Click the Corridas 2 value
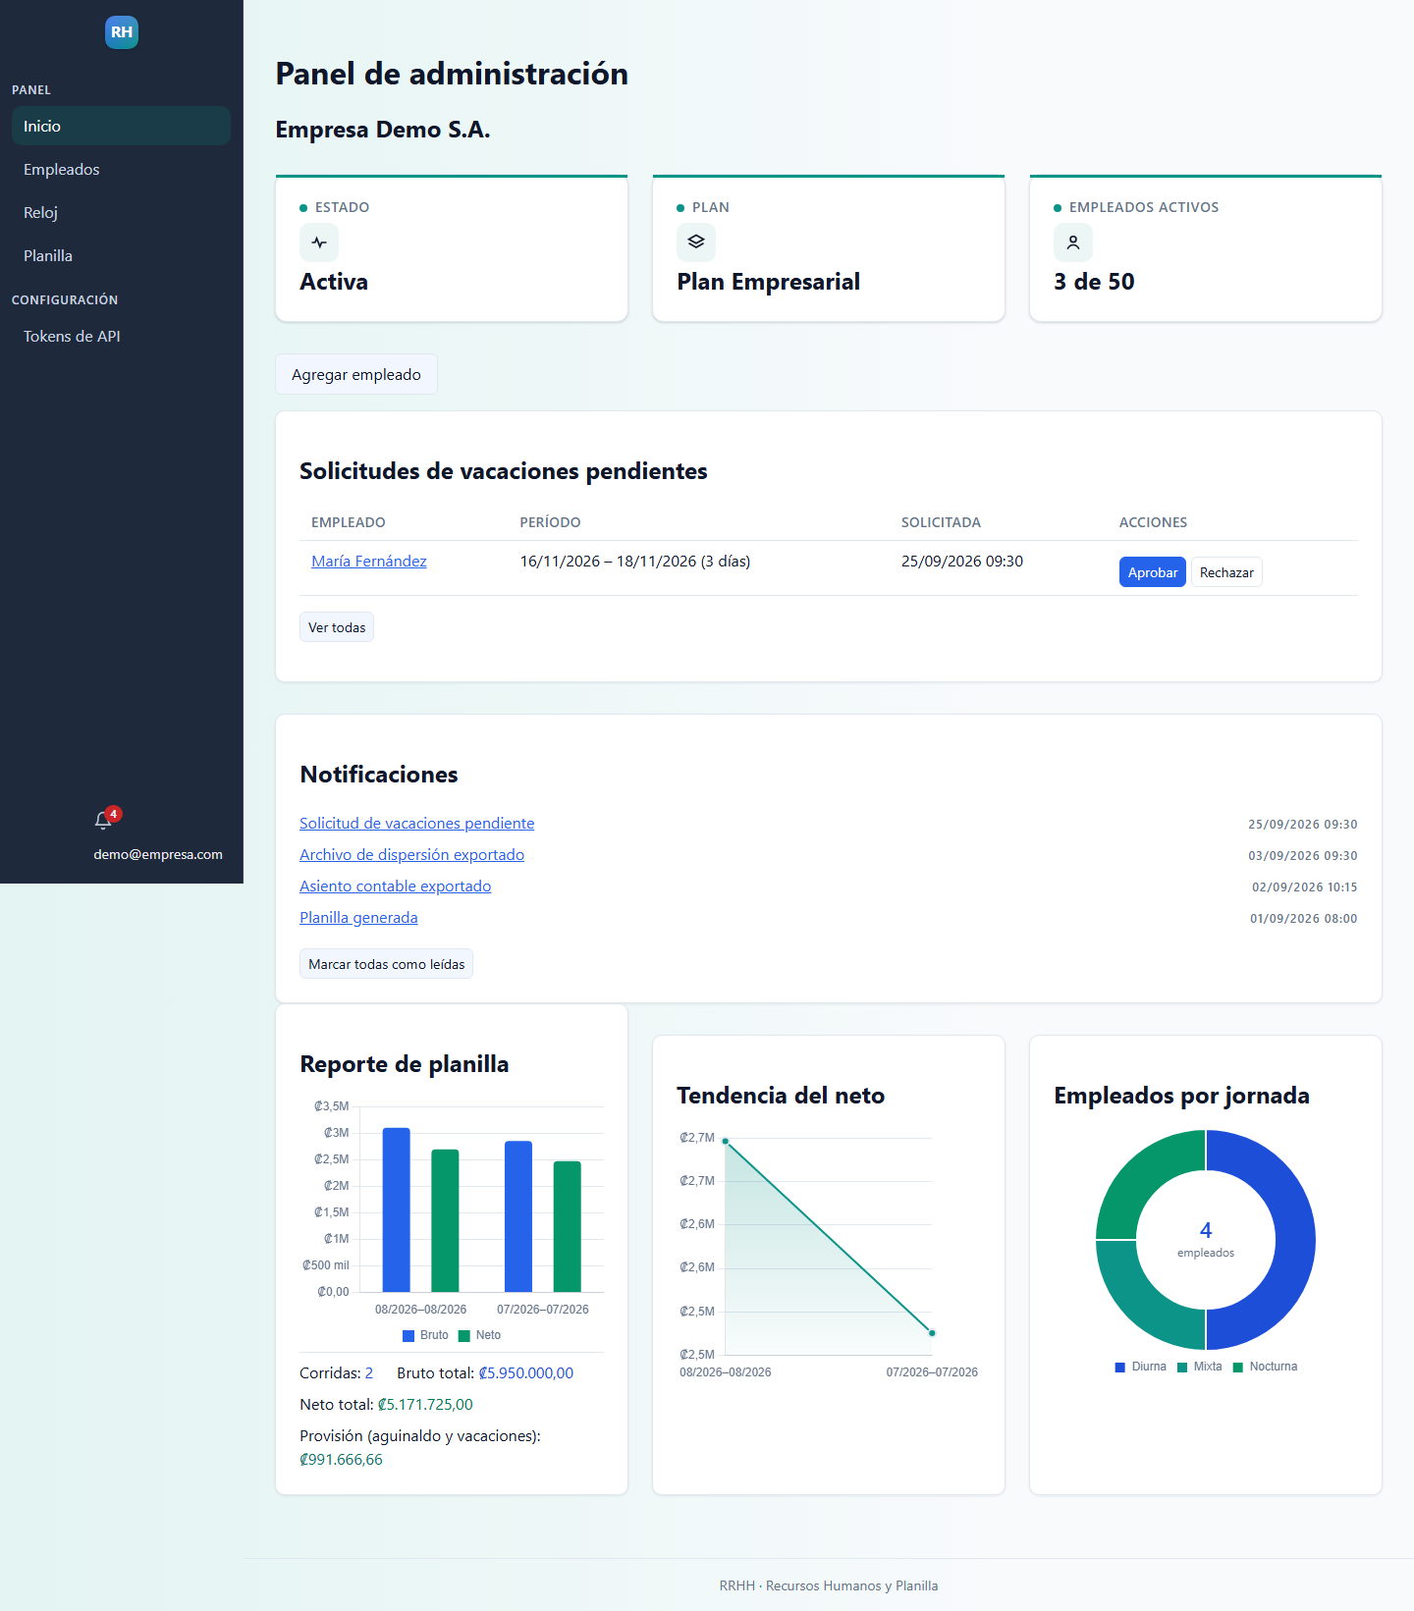This screenshot has height=1611, width=1414. coord(369,1373)
